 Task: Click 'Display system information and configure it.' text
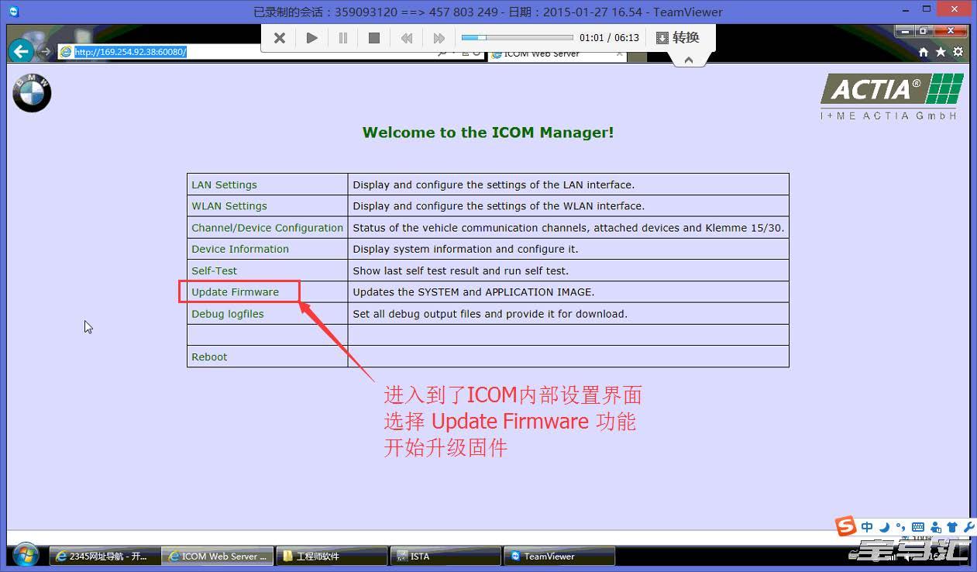click(466, 249)
